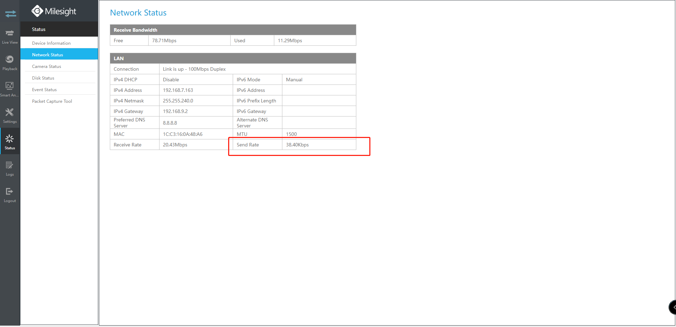Click the Preferred DNS Server label
The image size is (676, 327).
[x=129, y=123]
